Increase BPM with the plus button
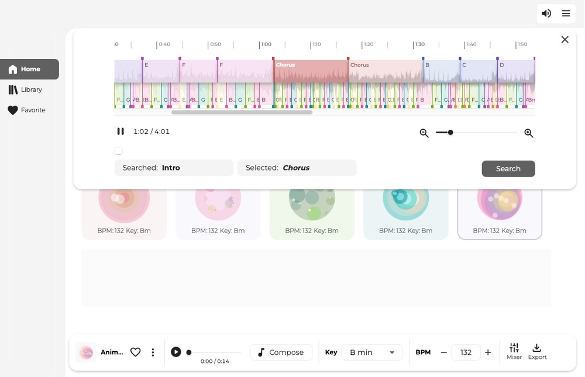Viewport: 585px width, 377px height. pyautogui.click(x=488, y=352)
